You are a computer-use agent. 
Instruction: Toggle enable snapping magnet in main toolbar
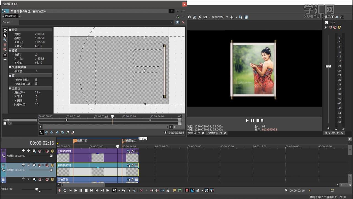click(x=187, y=190)
